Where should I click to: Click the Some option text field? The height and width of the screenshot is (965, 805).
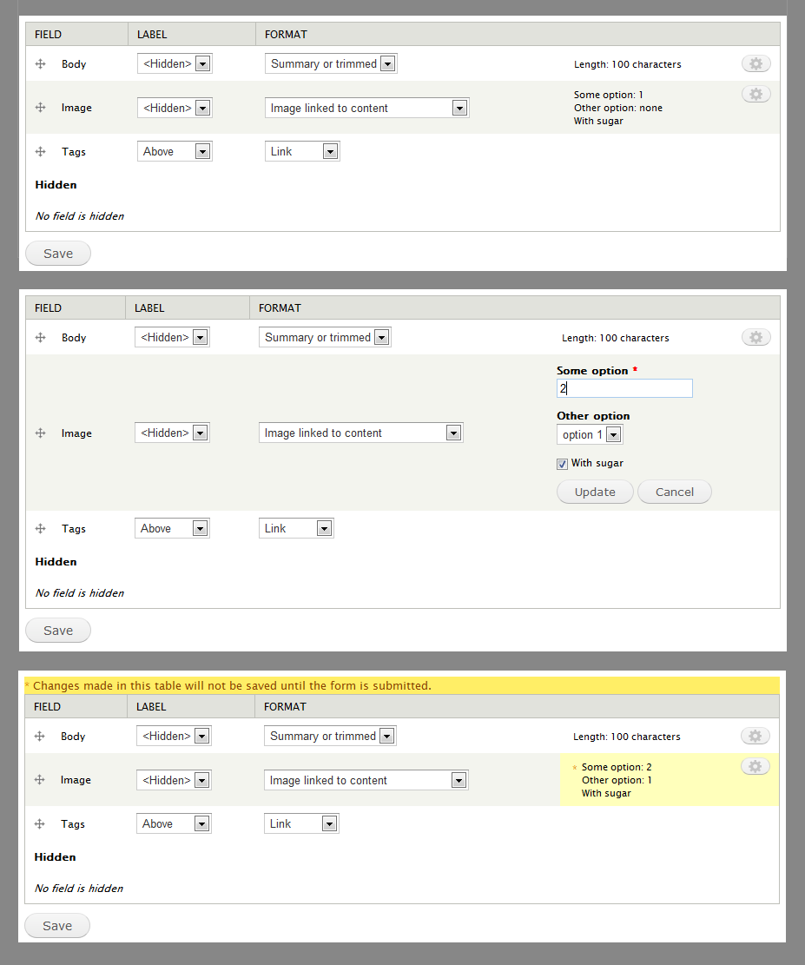(x=624, y=388)
